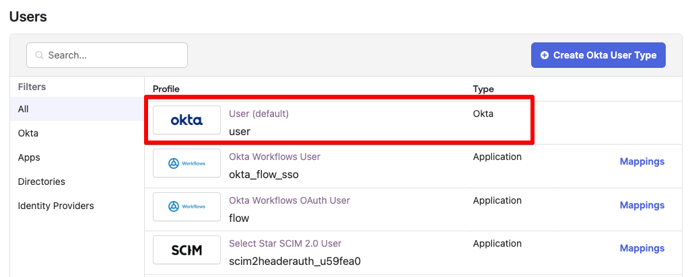688x277 pixels.
Task: Open the Okta Workflows OAuth User profile
Action: point(289,200)
